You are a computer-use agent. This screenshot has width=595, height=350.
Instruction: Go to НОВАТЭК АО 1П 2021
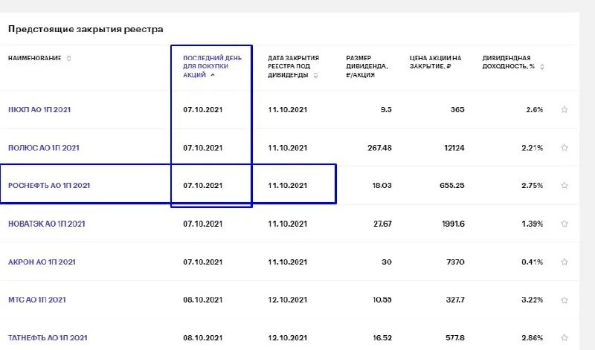coord(48,224)
